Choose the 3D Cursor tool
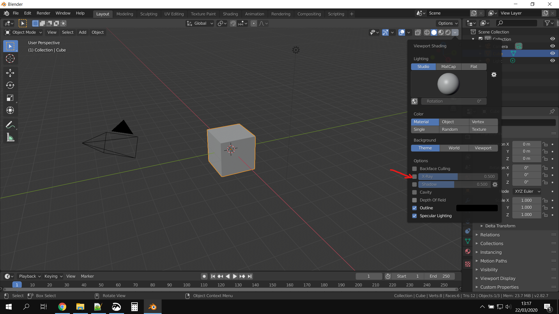 [10, 58]
